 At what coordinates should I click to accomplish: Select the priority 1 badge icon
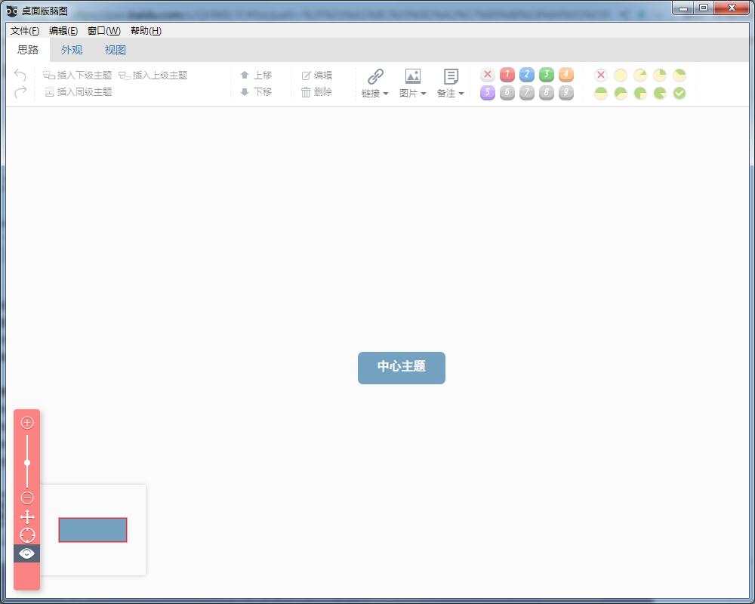click(507, 75)
